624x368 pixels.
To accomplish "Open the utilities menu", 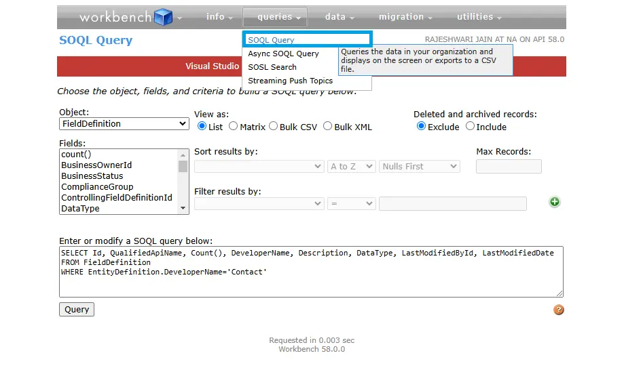I will point(479,17).
